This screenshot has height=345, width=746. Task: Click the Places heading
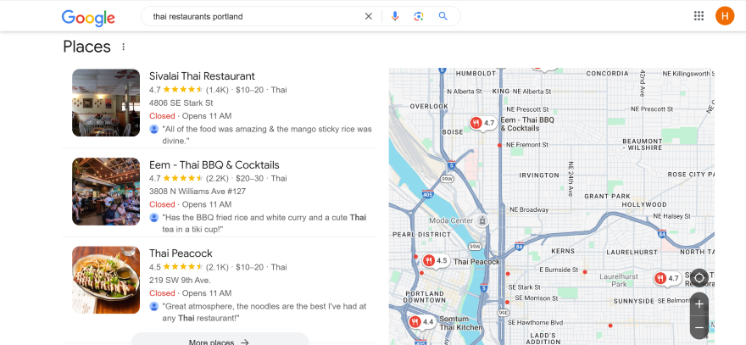[86, 47]
